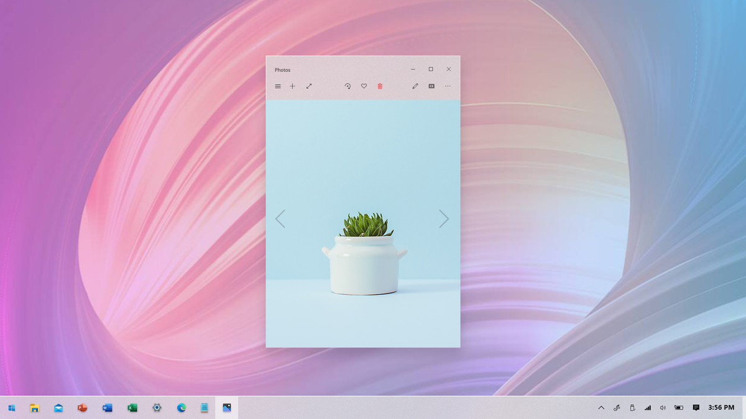The width and height of the screenshot is (746, 419).
Task: Open the Windows Start menu
Action: point(11,408)
